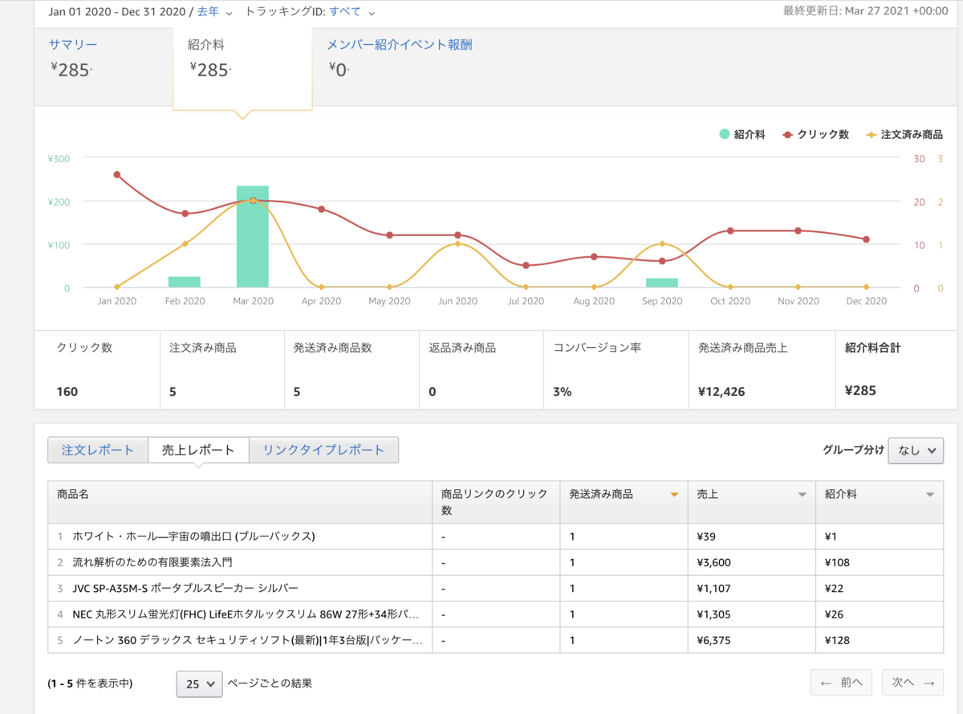Viewport: 963px width, 714px height.
Task: Open ホワイト・ホール product link
Action: tap(193, 537)
